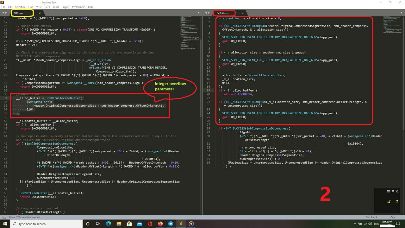Screen dimensions: 405x228
Task: Open Telegram from the taskbar
Action: (x=171, y=224)
